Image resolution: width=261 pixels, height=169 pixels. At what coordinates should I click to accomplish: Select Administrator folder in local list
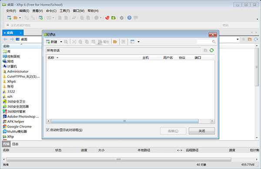16,71
